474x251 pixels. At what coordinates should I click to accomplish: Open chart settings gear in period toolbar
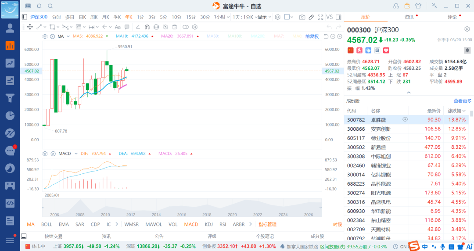click(x=277, y=17)
